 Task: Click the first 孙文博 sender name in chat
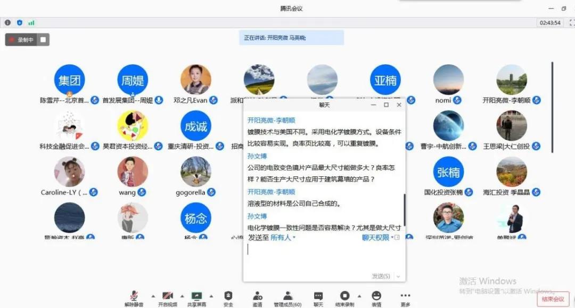click(x=257, y=156)
